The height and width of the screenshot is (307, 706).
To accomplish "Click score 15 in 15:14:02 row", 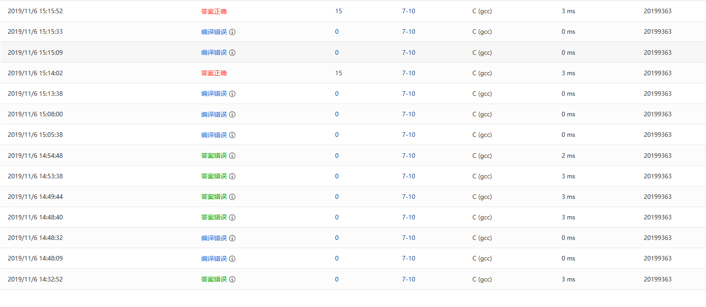I will pos(338,73).
